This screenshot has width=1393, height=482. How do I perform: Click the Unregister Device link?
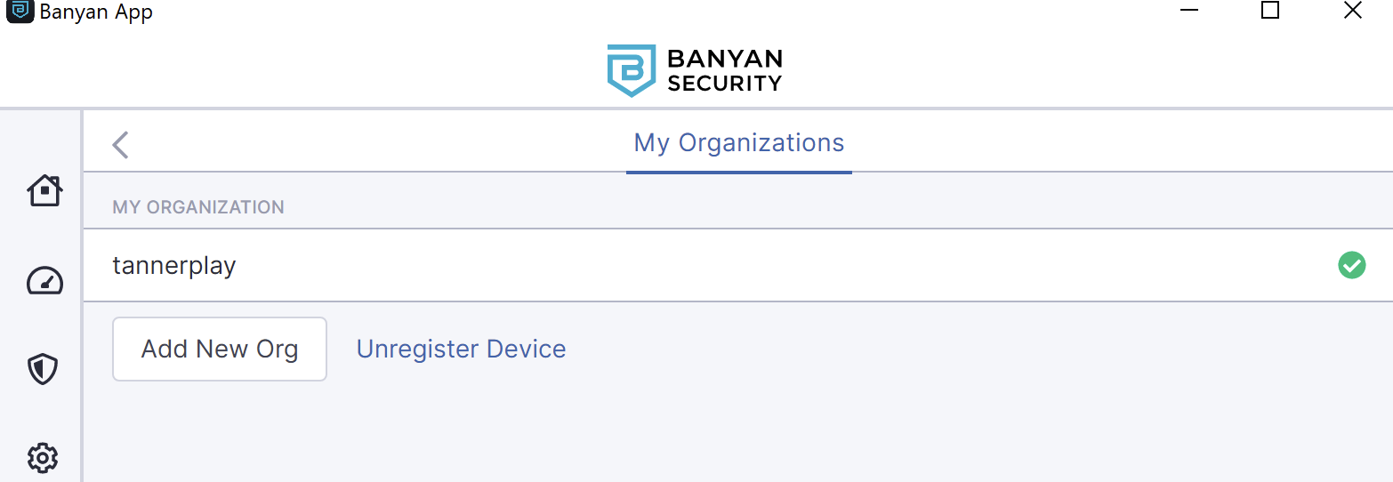[x=461, y=349]
